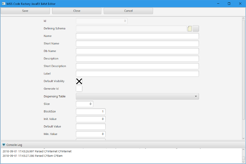Image resolution: width=246 pixels, height=164 pixels.
Task: Enable the Generate Id checkbox
Action: click(x=79, y=89)
